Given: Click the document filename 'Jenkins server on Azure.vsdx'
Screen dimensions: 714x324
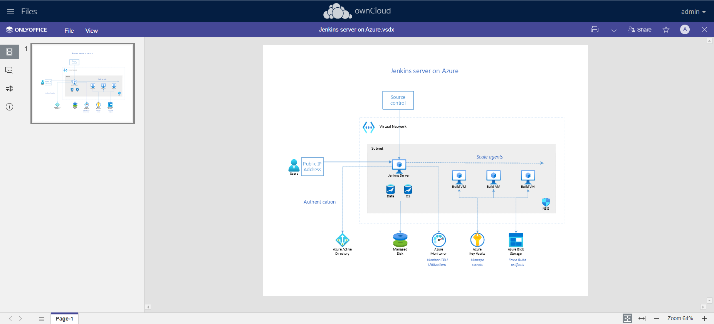Looking at the screenshot, I should (x=356, y=30).
